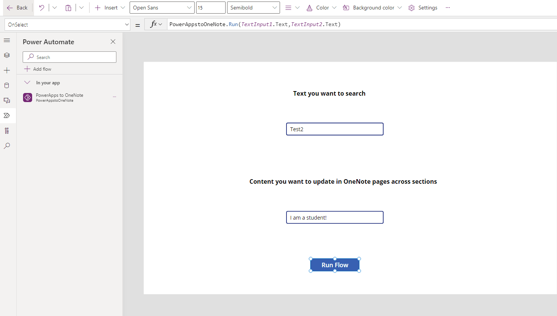Open the Variables panel
This screenshot has width=557, height=316.
click(7, 131)
